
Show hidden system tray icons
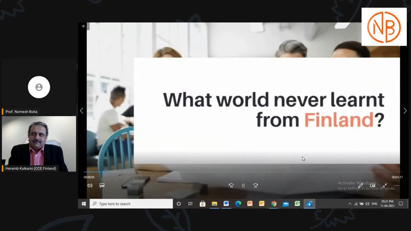point(350,204)
